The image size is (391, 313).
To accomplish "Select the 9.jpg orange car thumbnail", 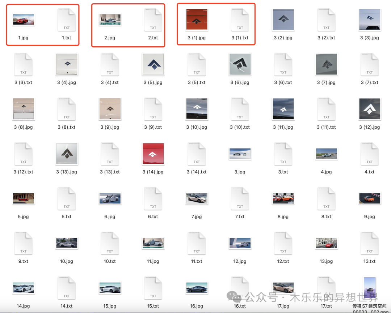I will (x=370, y=198).
